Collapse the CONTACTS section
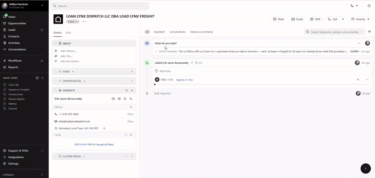 pos(56,90)
